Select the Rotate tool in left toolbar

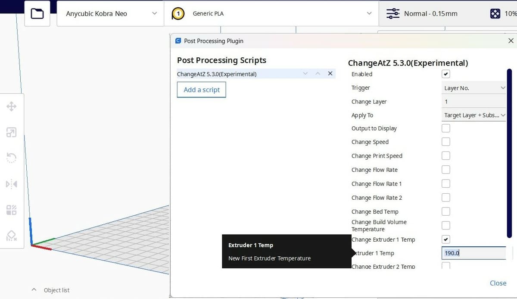pyautogui.click(x=12, y=158)
